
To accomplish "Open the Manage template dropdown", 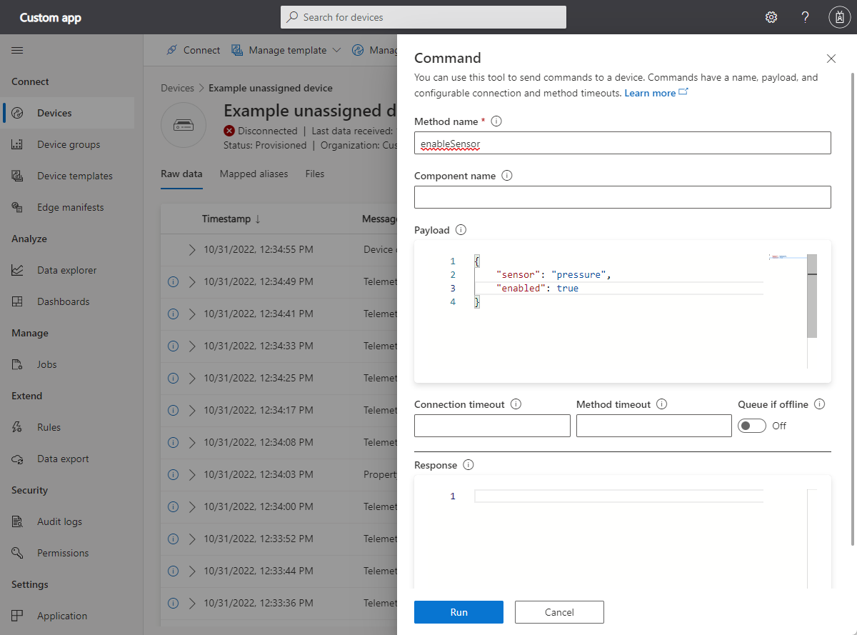I will [286, 50].
